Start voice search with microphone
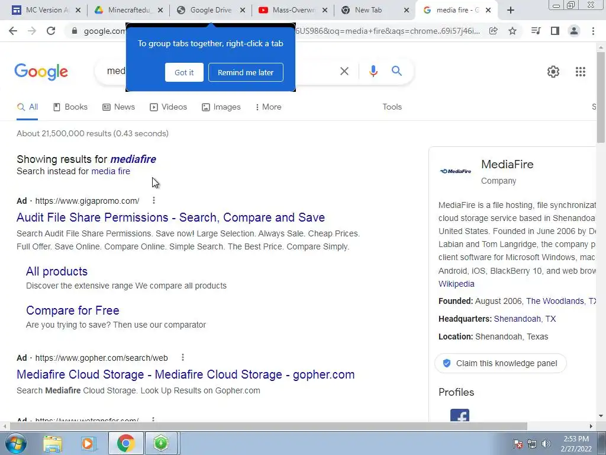 (373, 71)
